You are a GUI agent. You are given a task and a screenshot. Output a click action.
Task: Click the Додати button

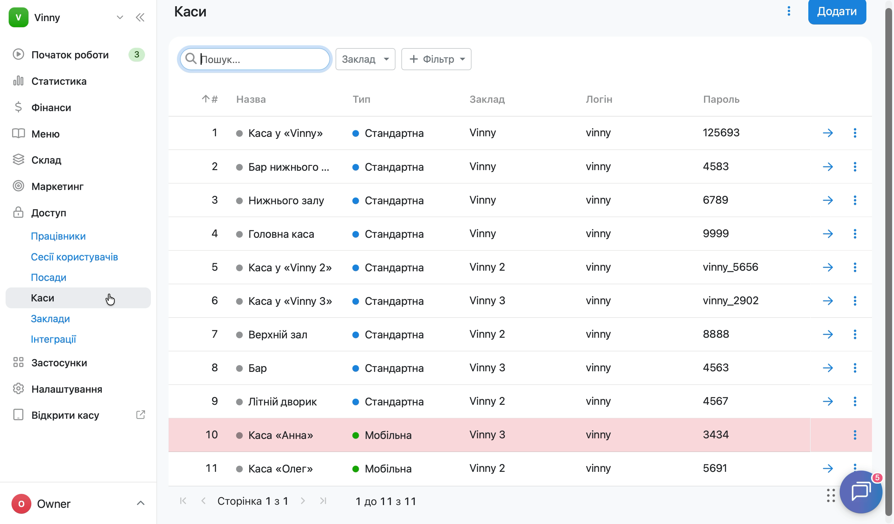click(837, 11)
